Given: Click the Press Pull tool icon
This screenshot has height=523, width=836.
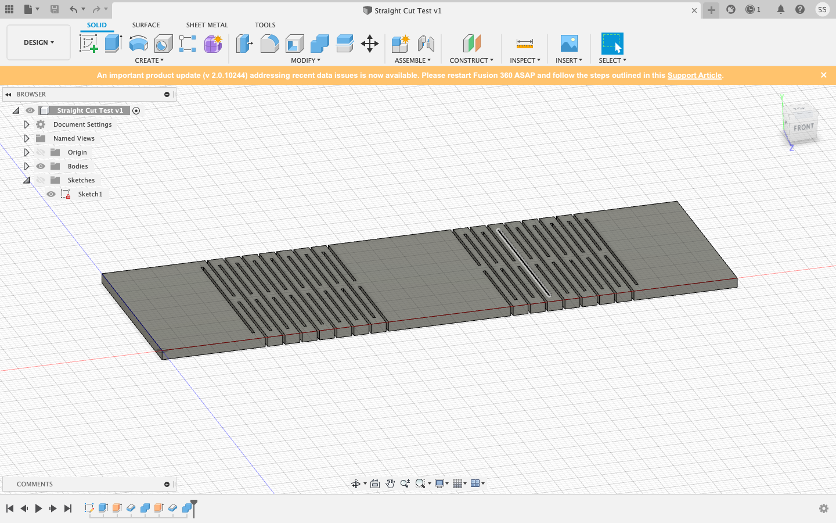Looking at the screenshot, I should [244, 44].
